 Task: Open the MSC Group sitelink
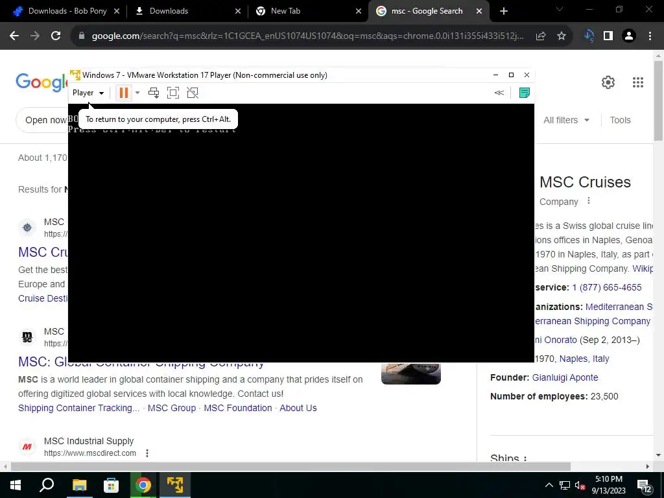[171, 409]
